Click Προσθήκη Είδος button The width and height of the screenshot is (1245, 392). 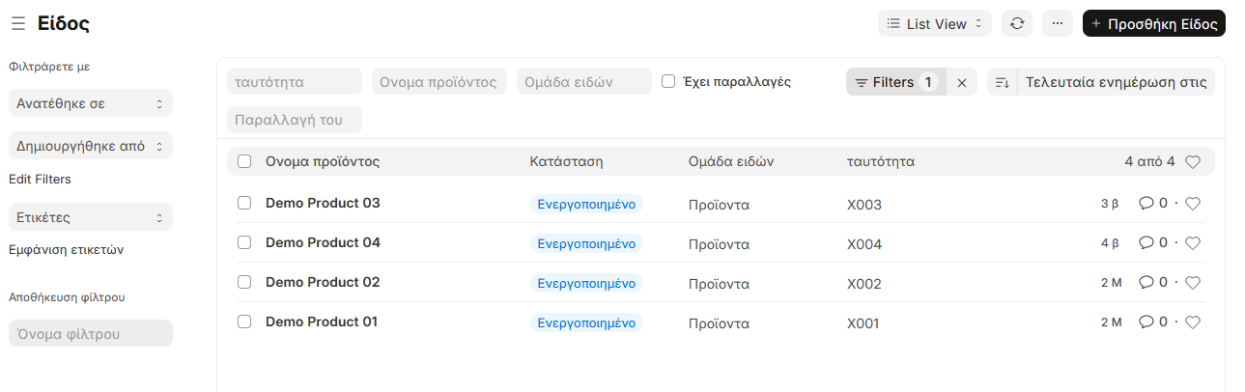pos(1154,24)
